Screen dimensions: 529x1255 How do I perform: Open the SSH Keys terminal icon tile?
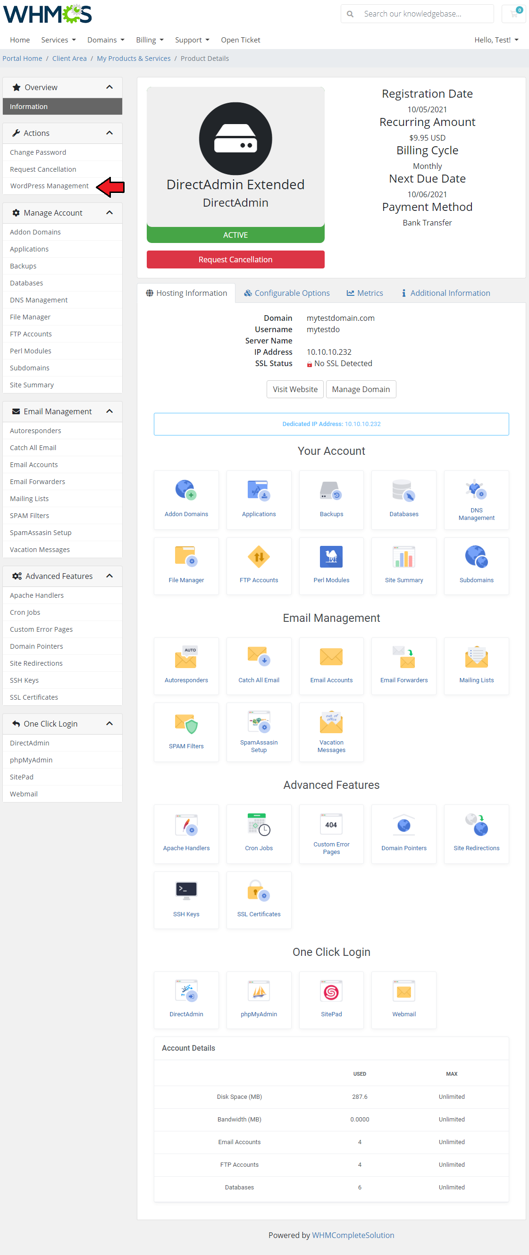186,900
